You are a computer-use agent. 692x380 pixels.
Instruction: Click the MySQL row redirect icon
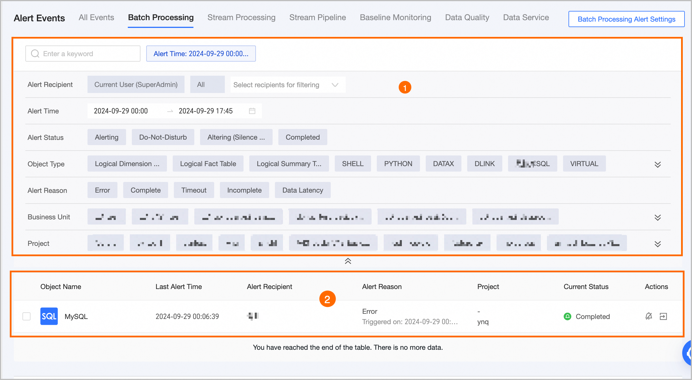pyautogui.click(x=663, y=316)
